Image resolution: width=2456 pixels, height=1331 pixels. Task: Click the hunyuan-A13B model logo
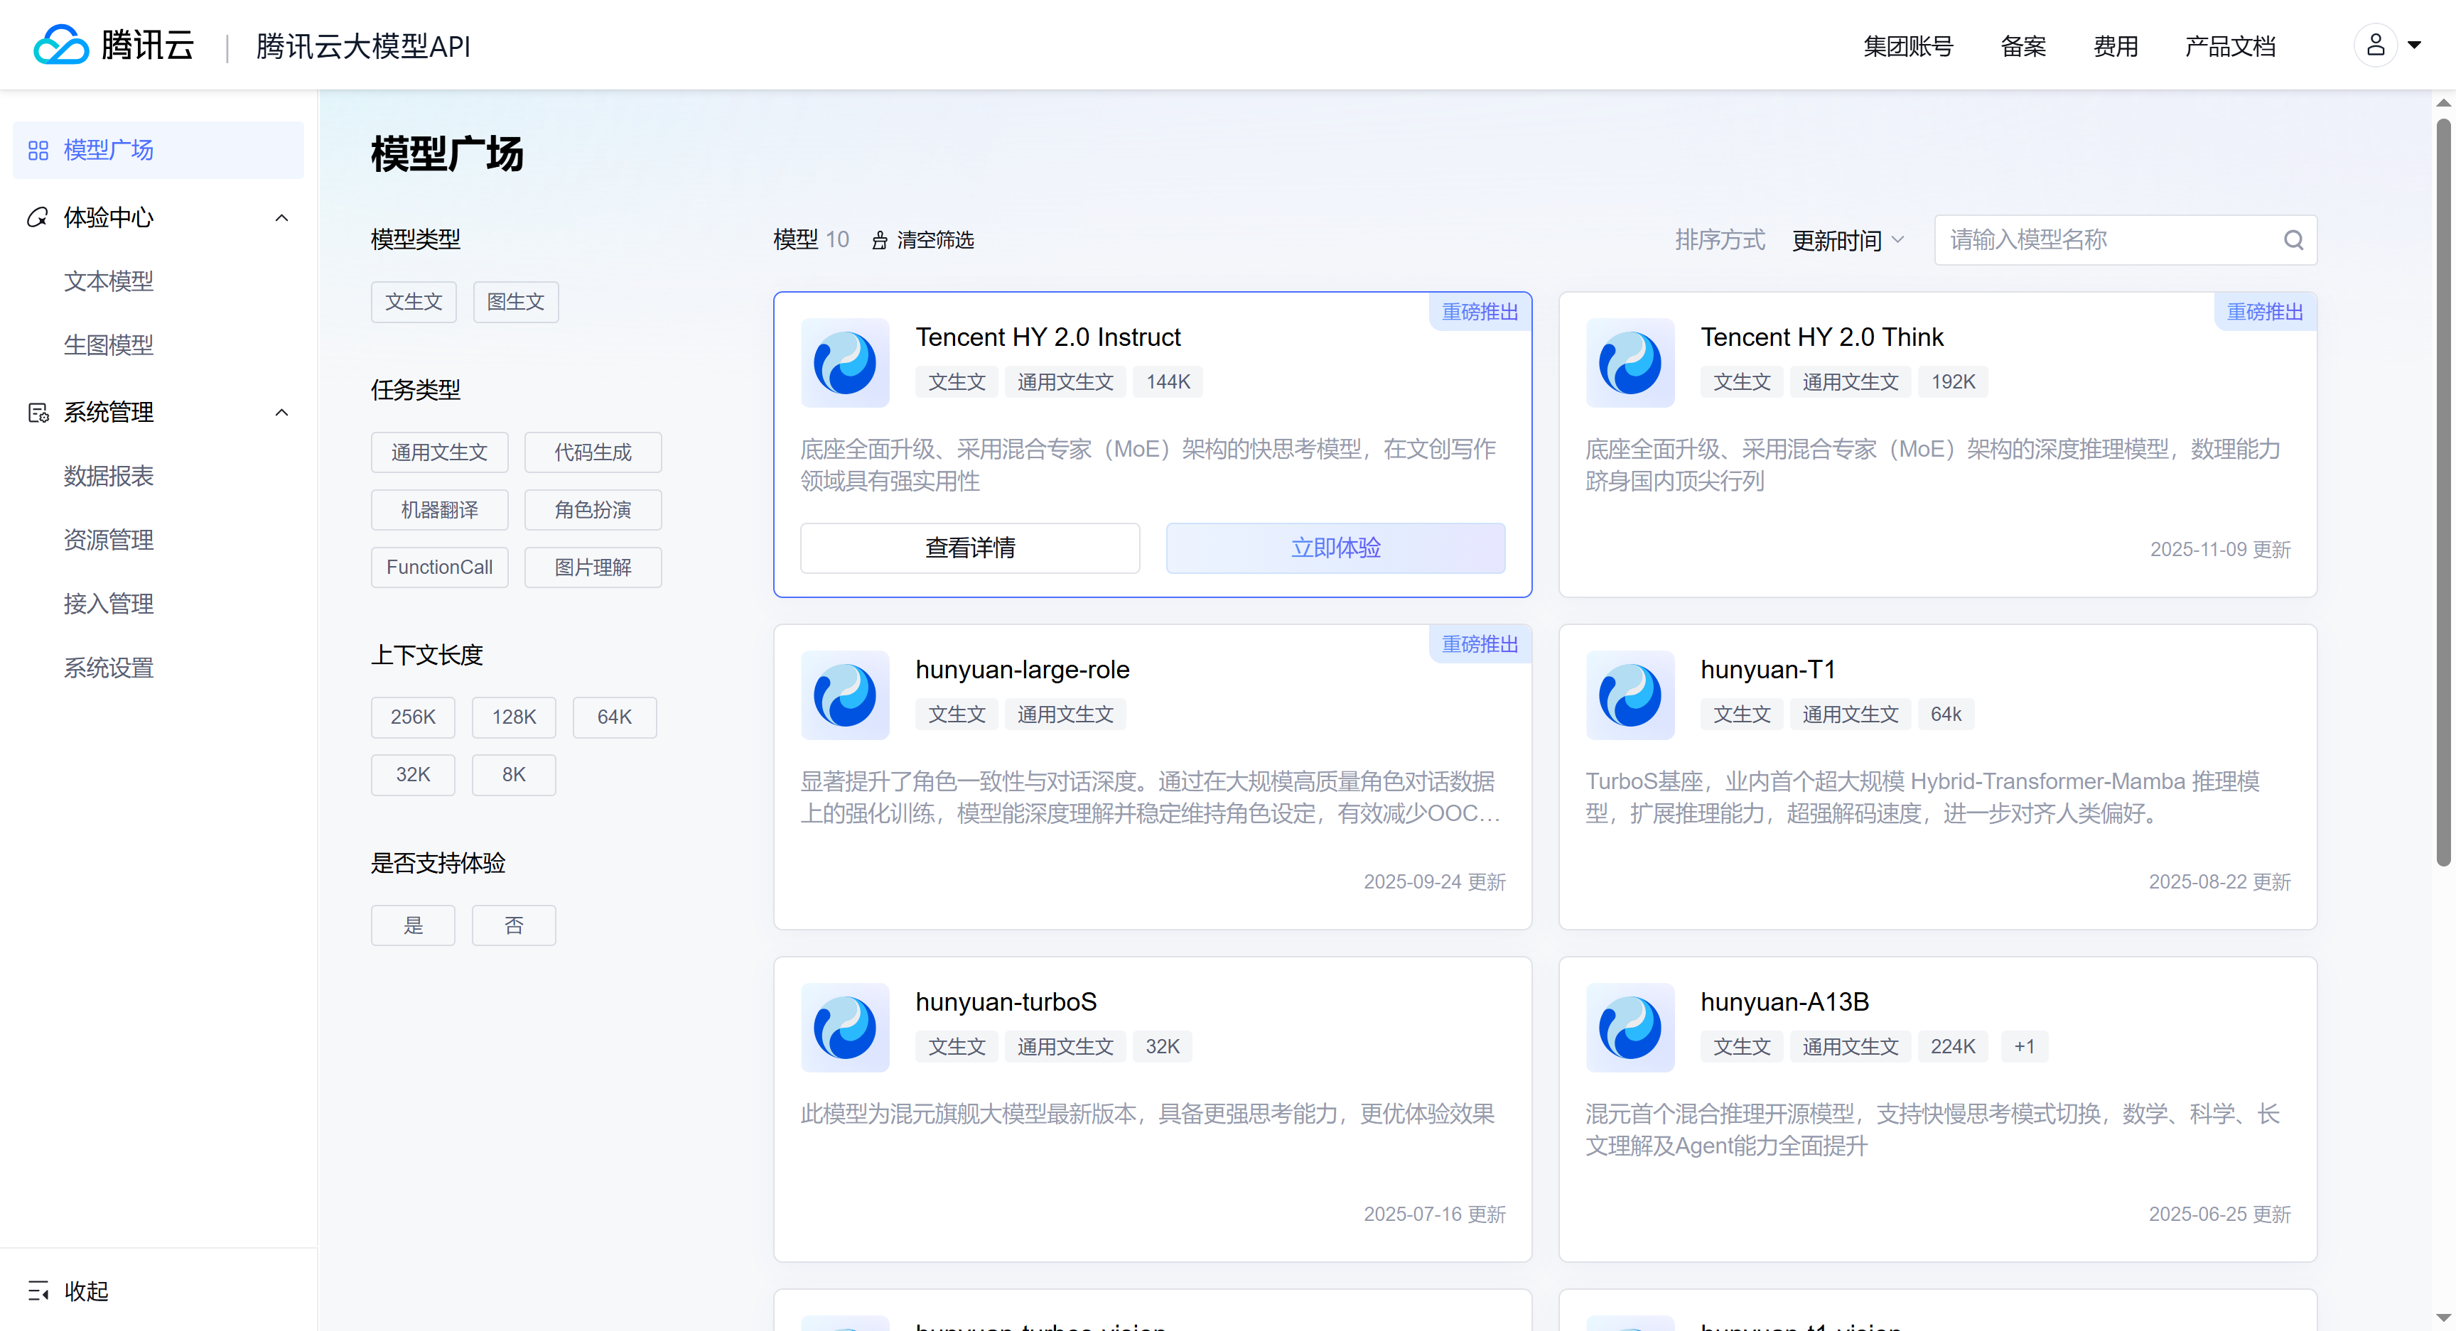[1630, 1028]
